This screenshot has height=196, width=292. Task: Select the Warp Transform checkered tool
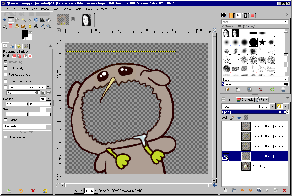pyautogui.click(x=42, y=20)
